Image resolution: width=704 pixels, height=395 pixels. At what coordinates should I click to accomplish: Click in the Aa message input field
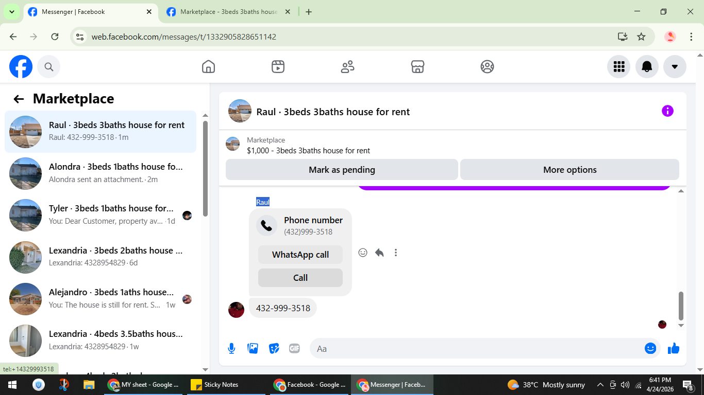coord(477,349)
